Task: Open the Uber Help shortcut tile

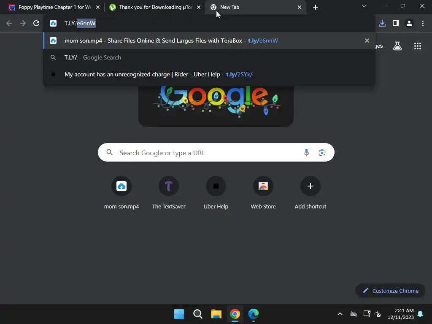Action: point(216,193)
